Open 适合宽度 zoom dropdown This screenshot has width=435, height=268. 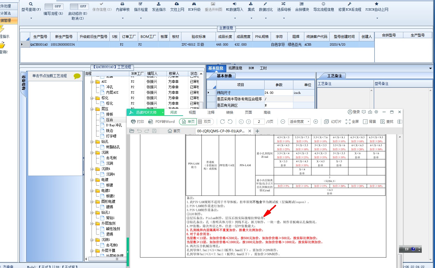pyautogui.click(x=299, y=122)
